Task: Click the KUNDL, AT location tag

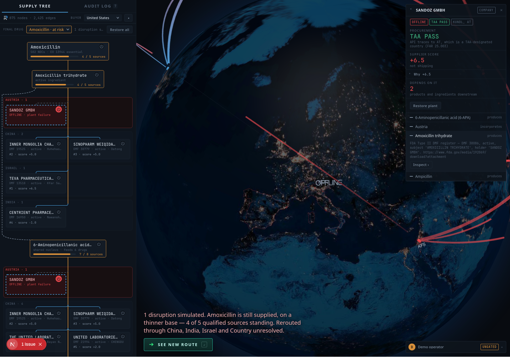Action: point(462,22)
